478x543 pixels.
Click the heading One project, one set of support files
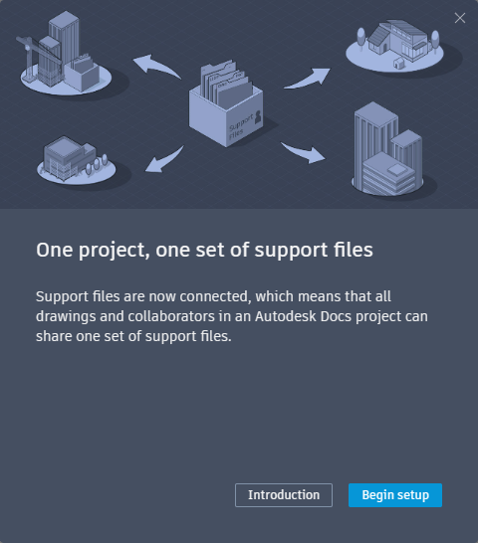(205, 250)
